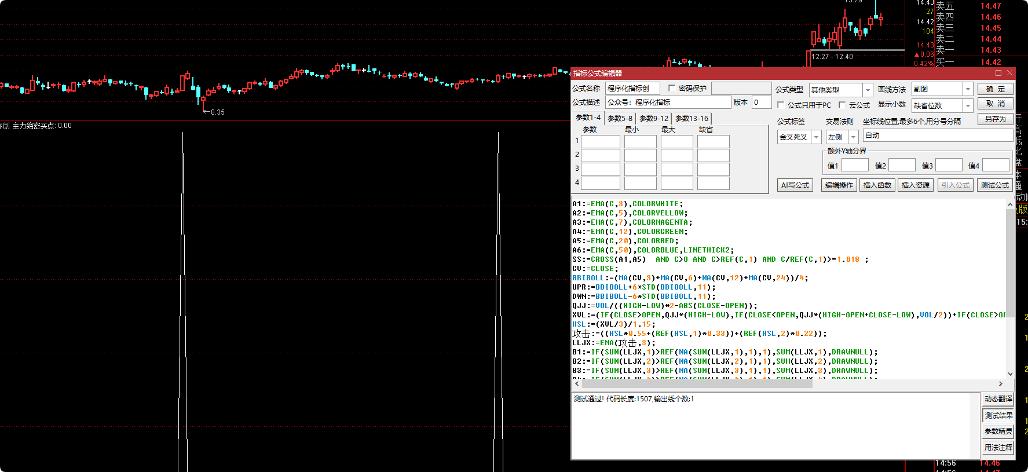The height and width of the screenshot is (472, 1028).
Task: Expand the 金叉死叉 formula tag dropdown
Action: 816,137
